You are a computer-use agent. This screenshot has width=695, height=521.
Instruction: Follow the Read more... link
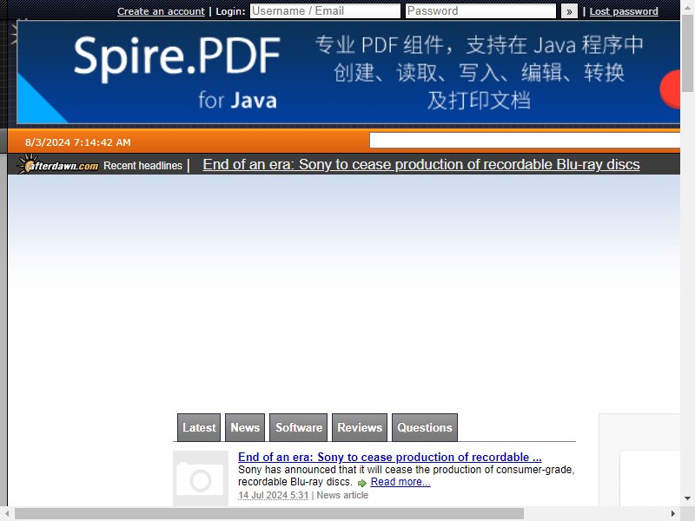[x=400, y=482]
